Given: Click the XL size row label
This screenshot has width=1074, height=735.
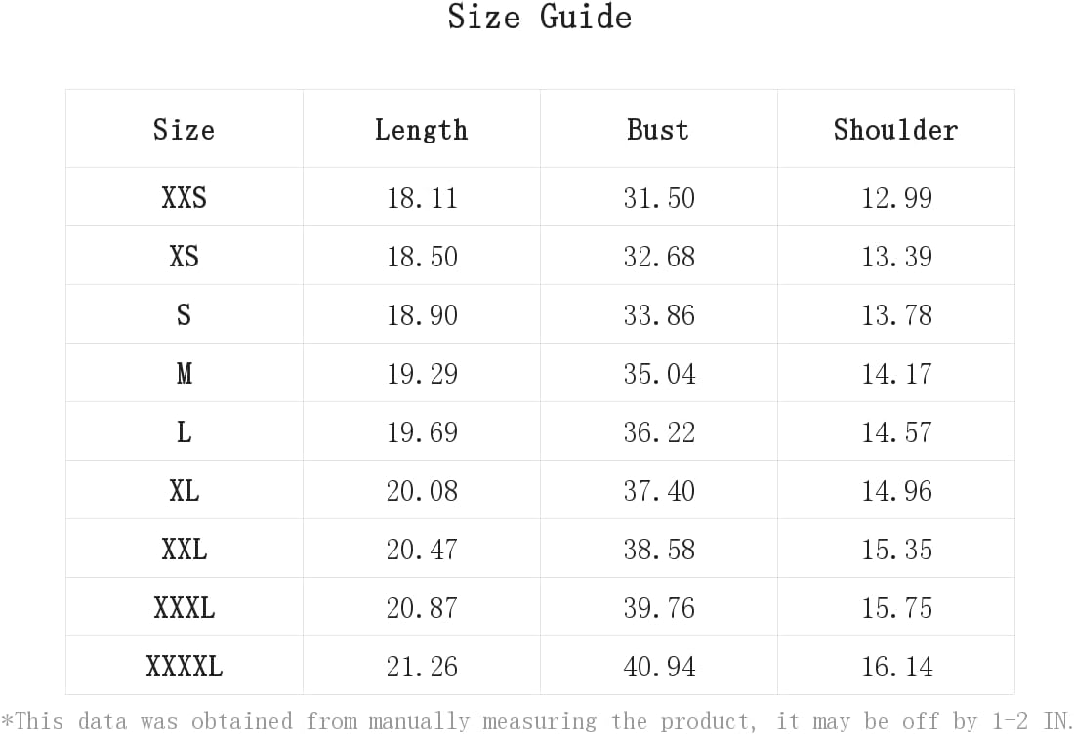Looking at the screenshot, I should pyautogui.click(x=185, y=490).
